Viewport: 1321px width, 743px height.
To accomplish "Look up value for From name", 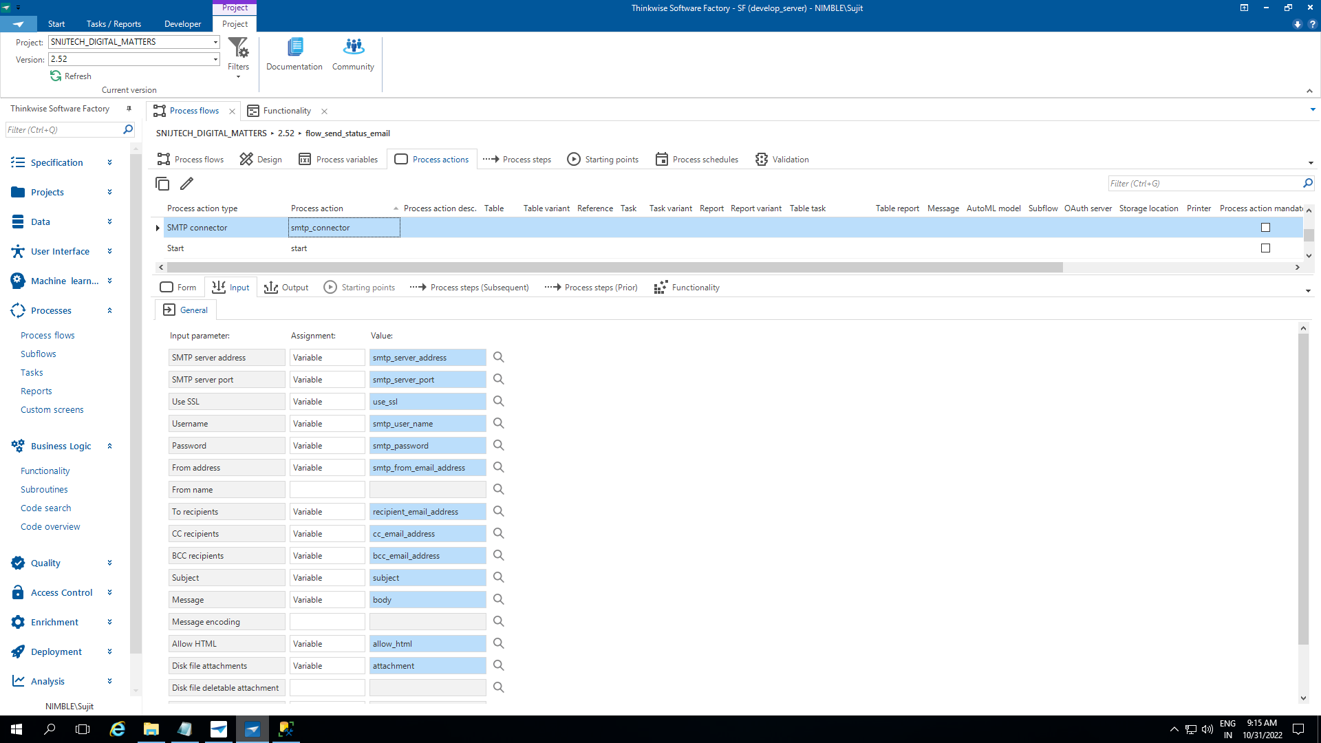I will pyautogui.click(x=499, y=489).
